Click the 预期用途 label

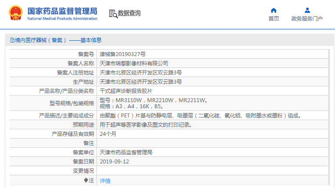[x=83, y=125]
